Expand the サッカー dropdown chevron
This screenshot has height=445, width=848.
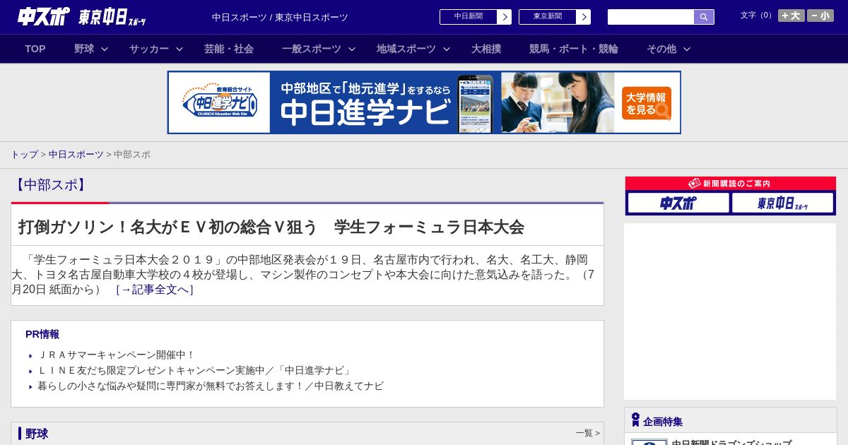(179, 49)
